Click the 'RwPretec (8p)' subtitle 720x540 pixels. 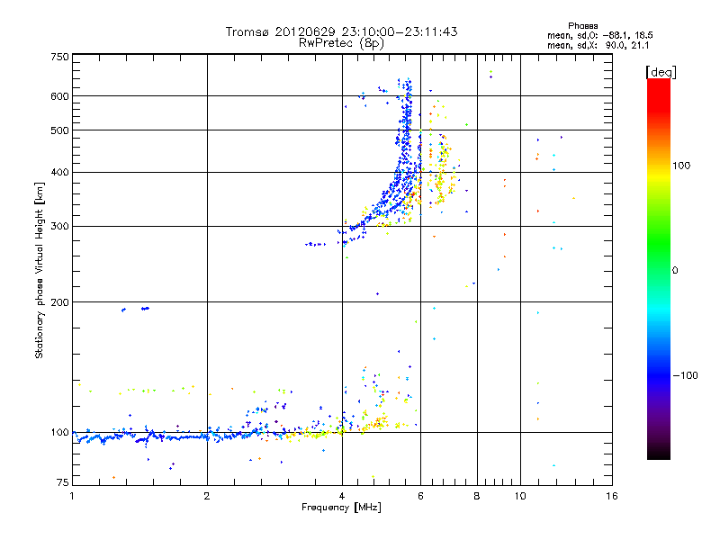341,43
